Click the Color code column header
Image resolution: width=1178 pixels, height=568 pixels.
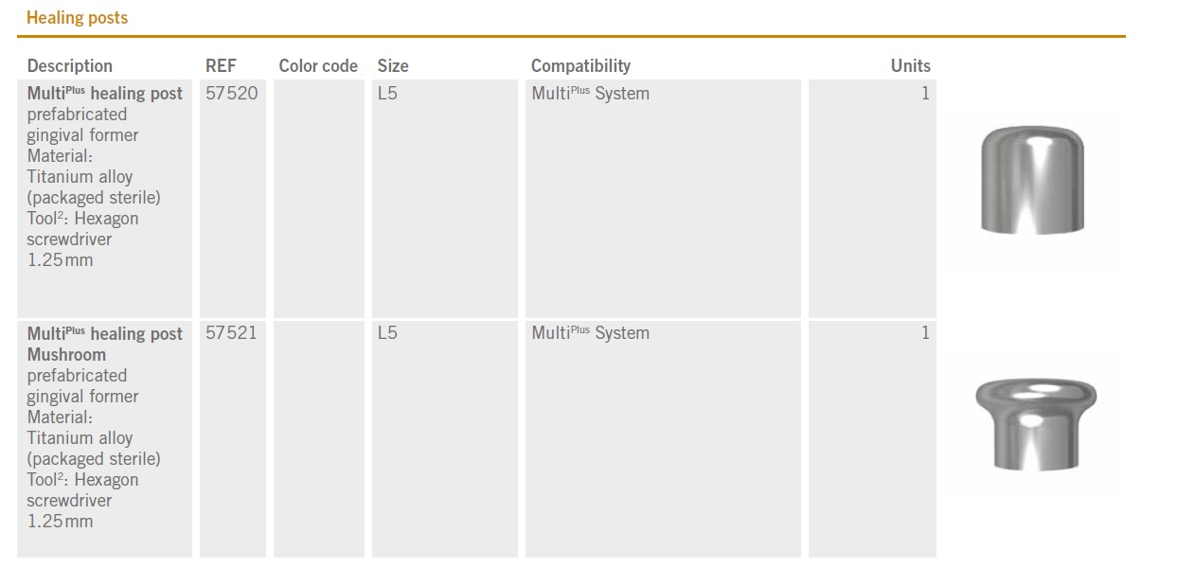(x=318, y=65)
